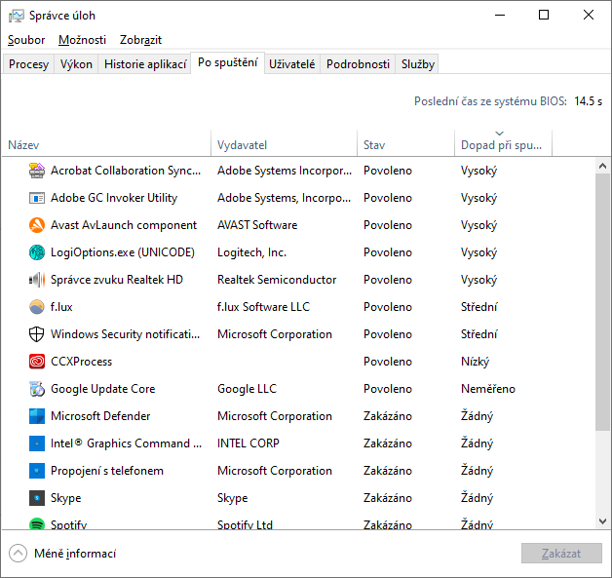
Task: Click the Acrobat Collaboration Sync icon
Action: coord(37,171)
